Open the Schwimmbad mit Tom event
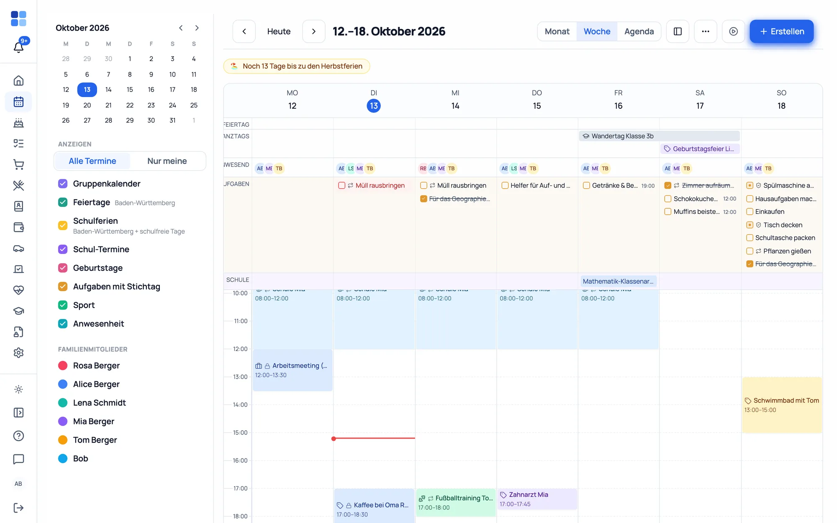837x523 pixels. pyautogui.click(x=782, y=405)
